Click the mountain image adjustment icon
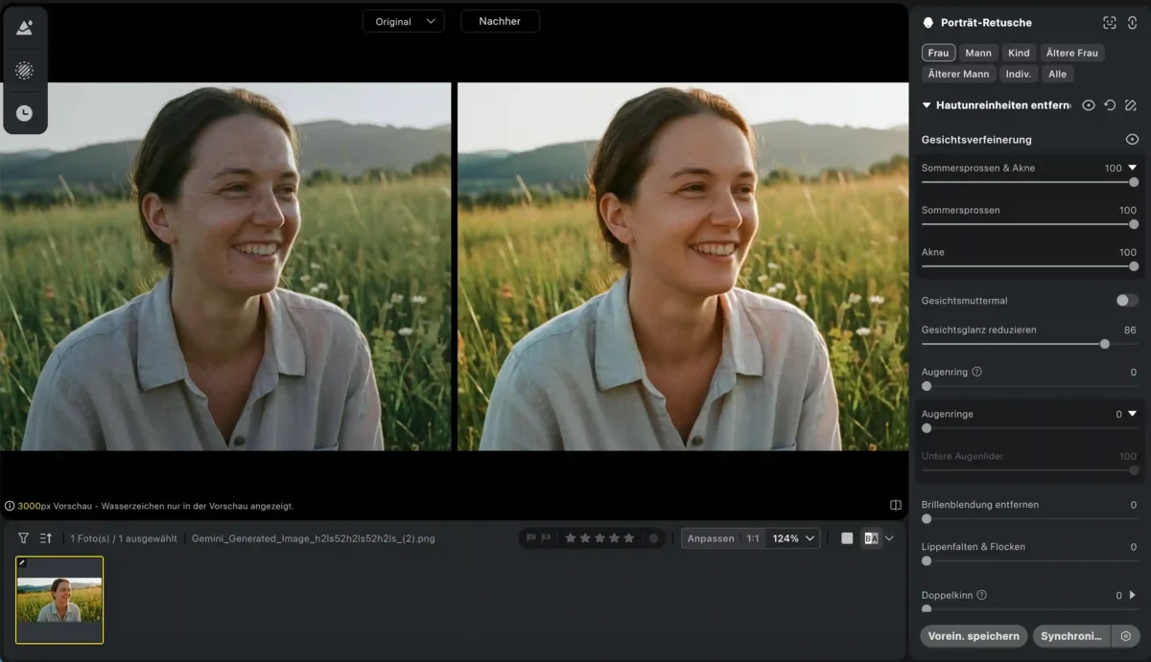The image size is (1151, 662). (x=24, y=28)
